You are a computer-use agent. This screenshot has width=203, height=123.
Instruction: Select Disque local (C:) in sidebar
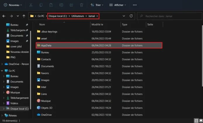pyautogui.click(x=19, y=109)
